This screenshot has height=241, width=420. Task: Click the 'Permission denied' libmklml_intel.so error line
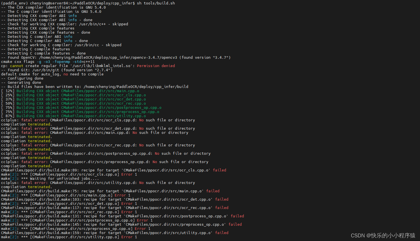(88, 66)
